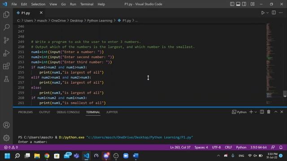This screenshot has width=287, height=161.
Task: Open notifications bell in status bar
Action: pos(281,147)
